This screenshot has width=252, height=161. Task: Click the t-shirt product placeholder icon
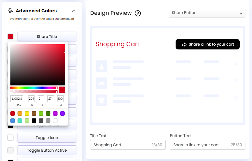[101, 100]
